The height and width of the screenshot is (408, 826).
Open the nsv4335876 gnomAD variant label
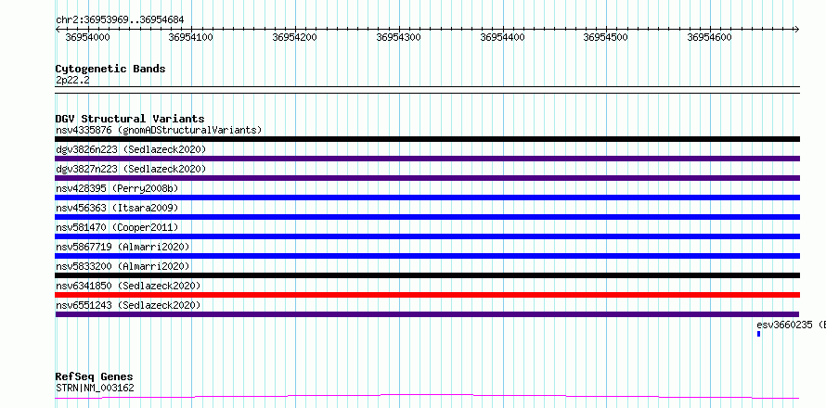point(159,130)
